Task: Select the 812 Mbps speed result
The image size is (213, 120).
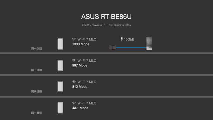Action: click(x=80, y=87)
